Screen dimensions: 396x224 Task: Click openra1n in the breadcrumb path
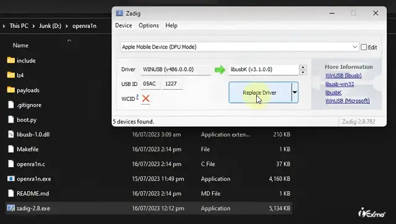click(84, 26)
